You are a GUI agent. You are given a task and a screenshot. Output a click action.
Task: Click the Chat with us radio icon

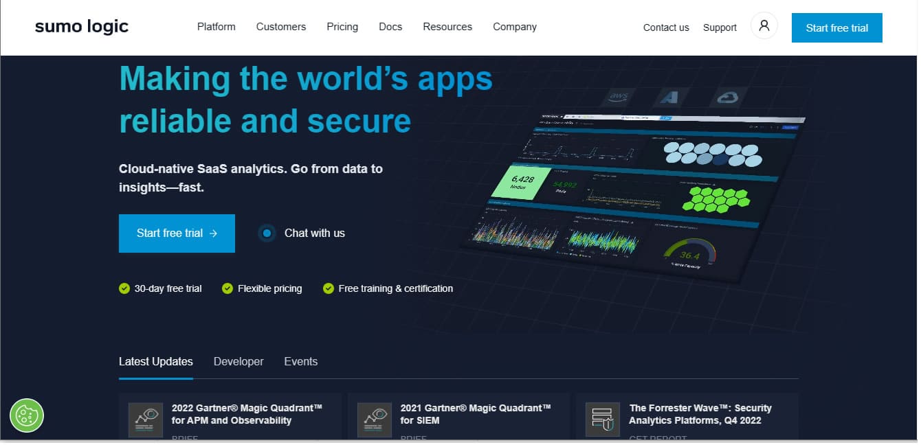(x=267, y=233)
